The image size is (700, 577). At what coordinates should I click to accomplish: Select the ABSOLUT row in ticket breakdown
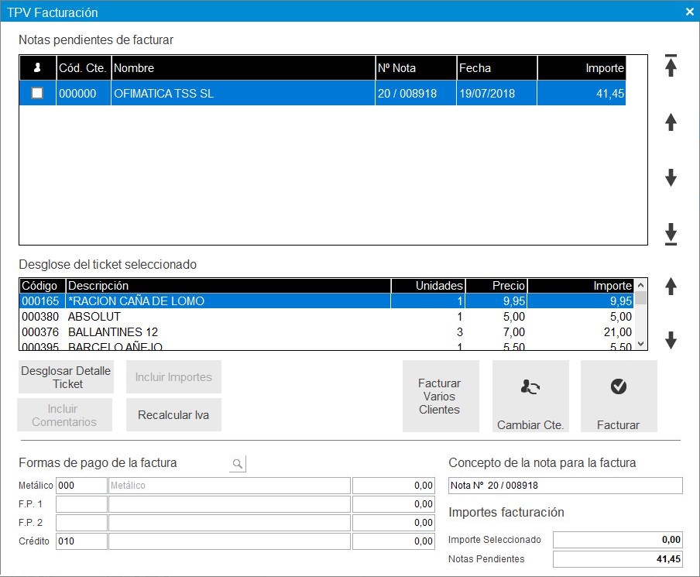[232, 317]
